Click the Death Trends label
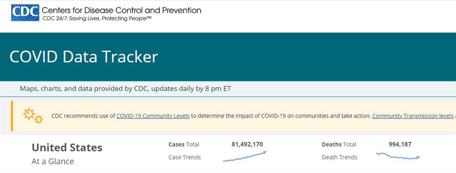The height and width of the screenshot is (173, 456). click(x=339, y=157)
